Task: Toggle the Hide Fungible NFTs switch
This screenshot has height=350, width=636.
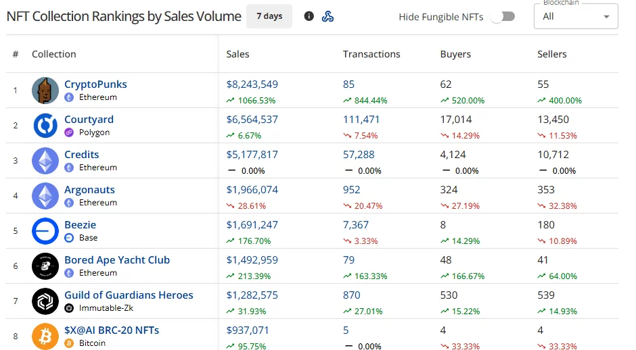Action: (x=503, y=17)
